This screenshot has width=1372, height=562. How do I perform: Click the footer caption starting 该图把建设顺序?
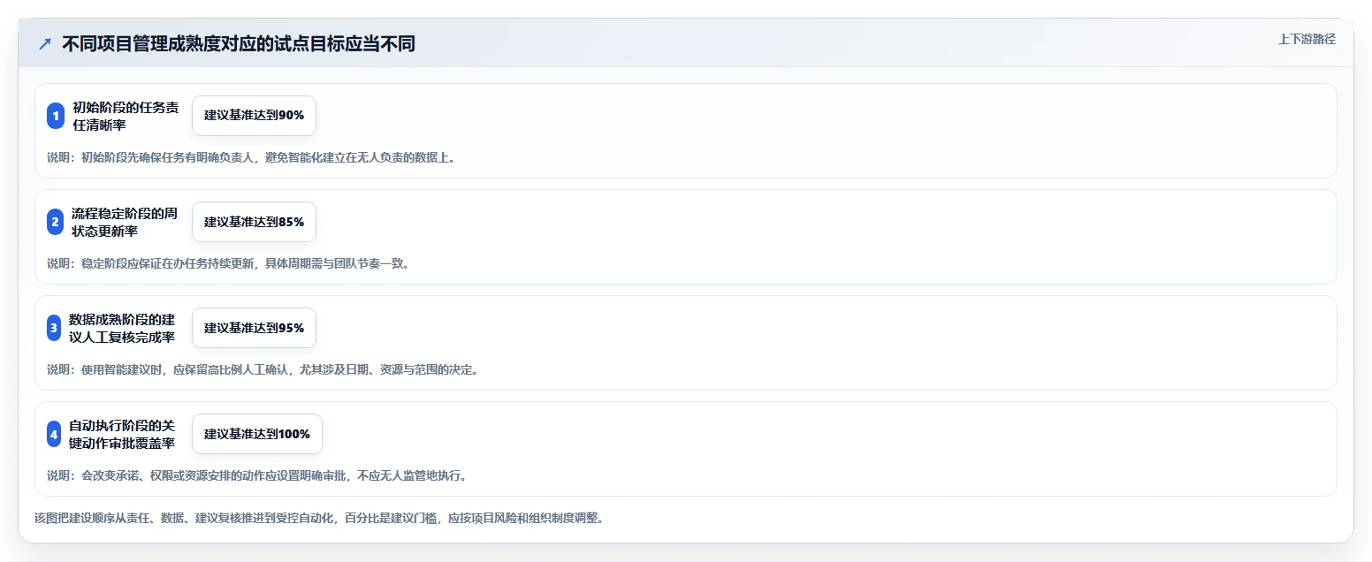point(319,518)
